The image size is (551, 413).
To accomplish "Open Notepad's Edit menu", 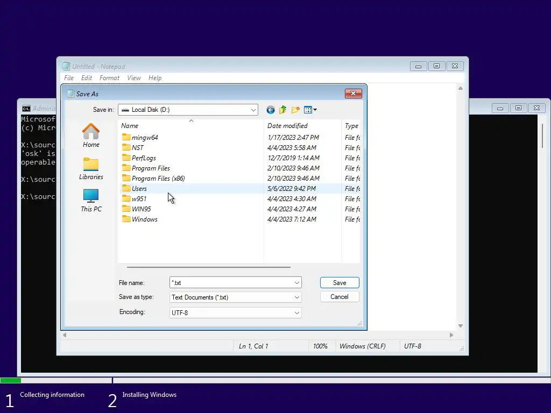I will (x=87, y=78).
